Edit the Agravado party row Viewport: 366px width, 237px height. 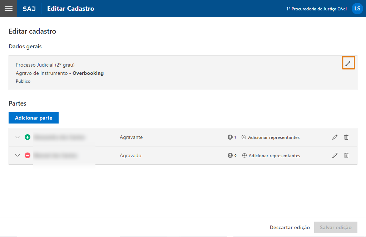pyautogui.click(x=335, y=155)
